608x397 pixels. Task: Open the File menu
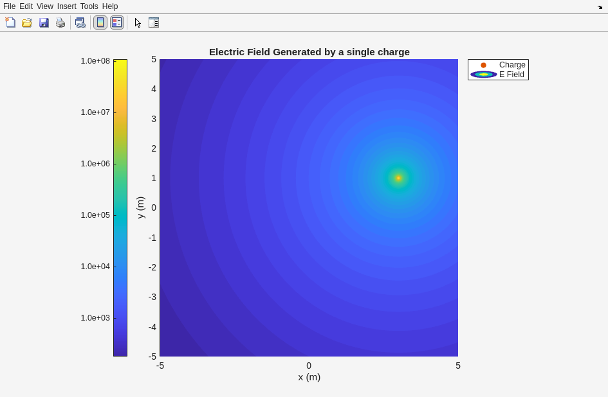tap(9, 6)
